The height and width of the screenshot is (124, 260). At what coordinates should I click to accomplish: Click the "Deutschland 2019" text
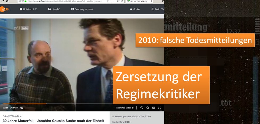pyautogui.click(x=121, y=122)
